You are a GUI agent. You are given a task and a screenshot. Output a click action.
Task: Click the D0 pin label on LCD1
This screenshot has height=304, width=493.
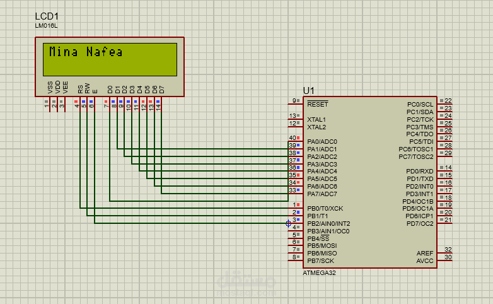[x=110, y=90]
